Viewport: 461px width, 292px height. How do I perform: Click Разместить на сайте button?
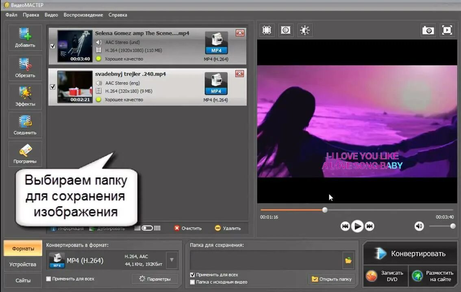point(433,276)
